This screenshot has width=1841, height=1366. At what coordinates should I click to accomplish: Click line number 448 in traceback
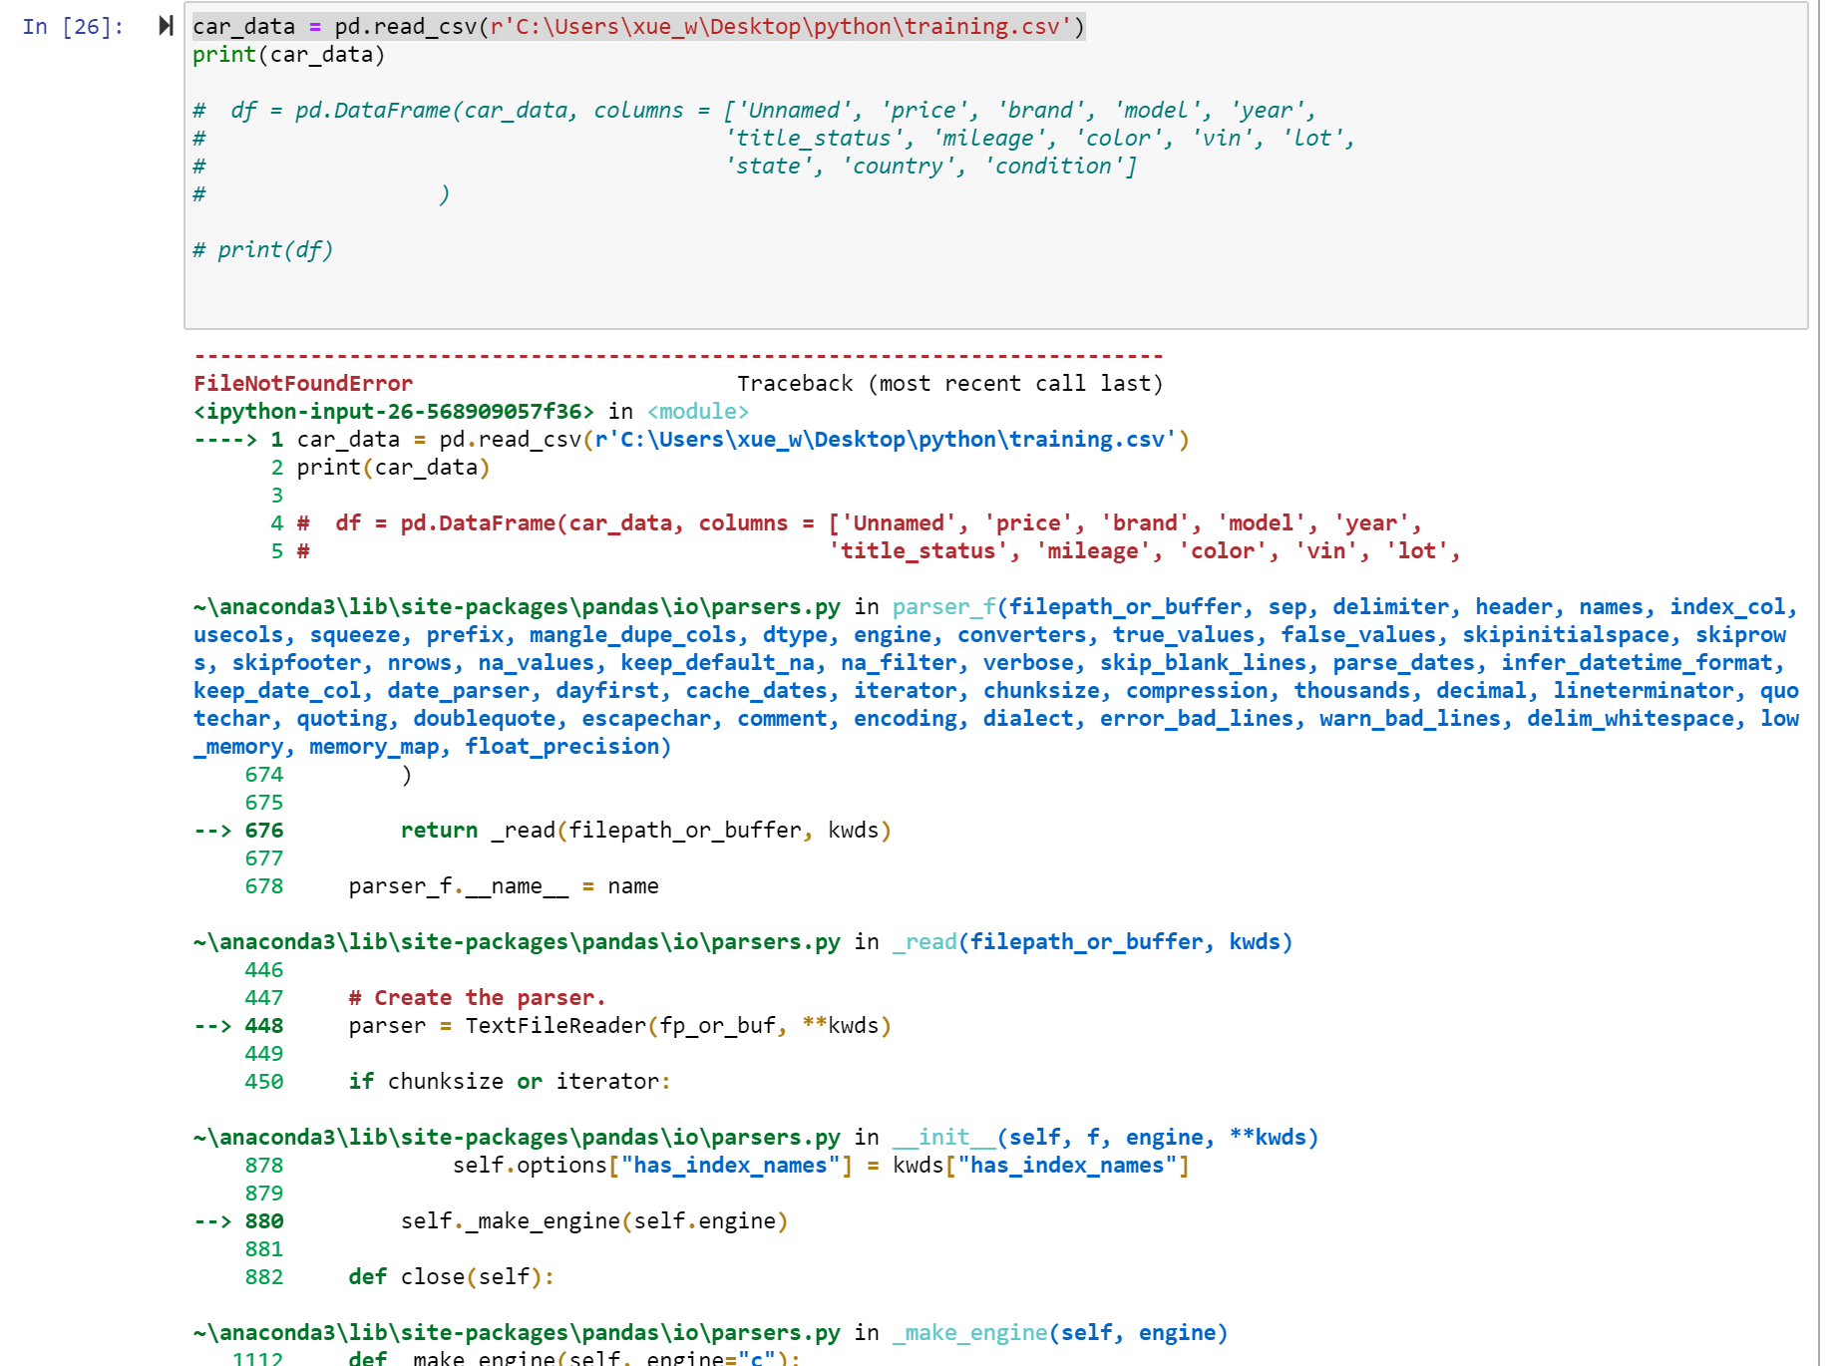click(265, 1025)
